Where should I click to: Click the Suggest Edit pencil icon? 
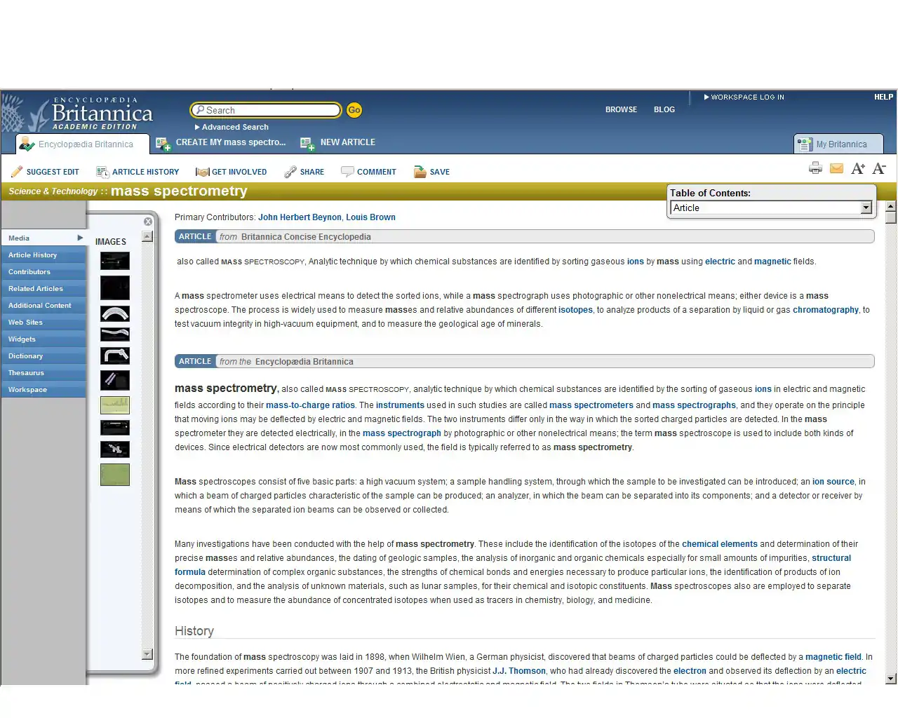[17, 172]
